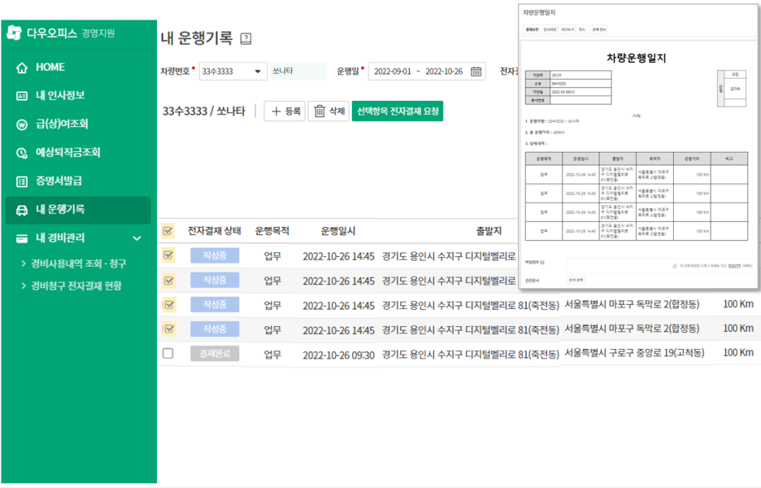
Task: Open 예상퇴직금조회 via its clock icon
Action: [x=20, y=153]
